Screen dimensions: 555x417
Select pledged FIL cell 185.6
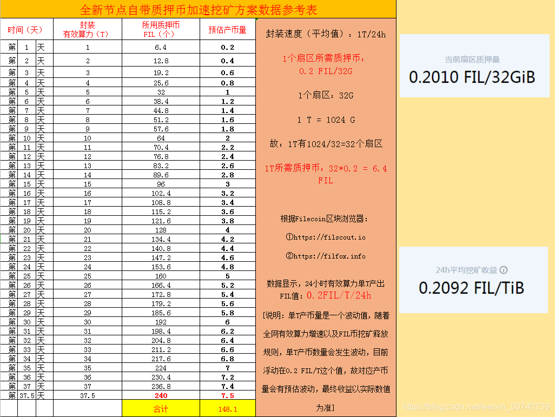(x=161, y=313)
